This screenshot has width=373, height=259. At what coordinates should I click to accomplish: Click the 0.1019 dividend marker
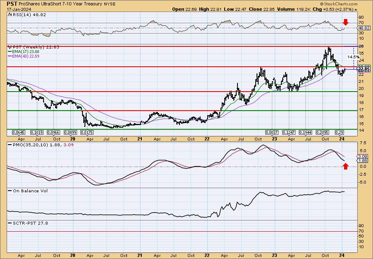37,132
